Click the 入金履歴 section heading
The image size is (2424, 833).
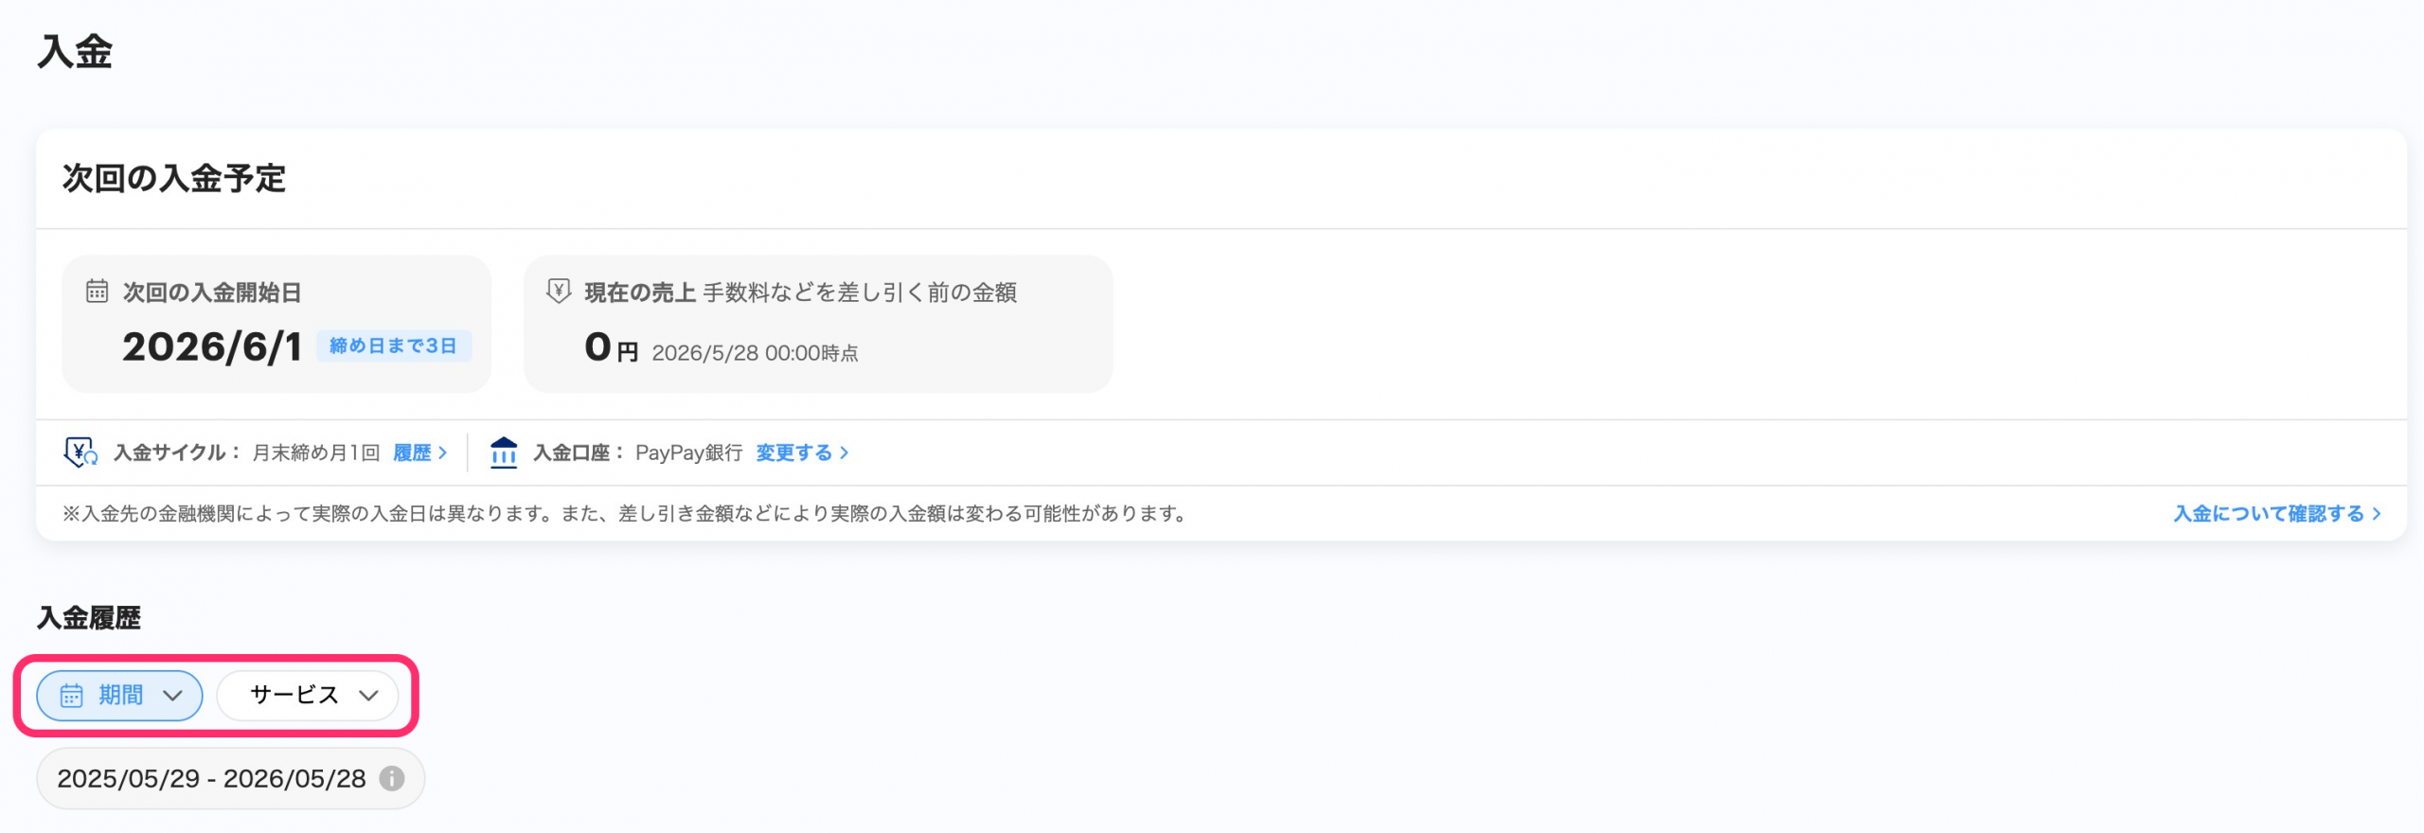[89, 618]
